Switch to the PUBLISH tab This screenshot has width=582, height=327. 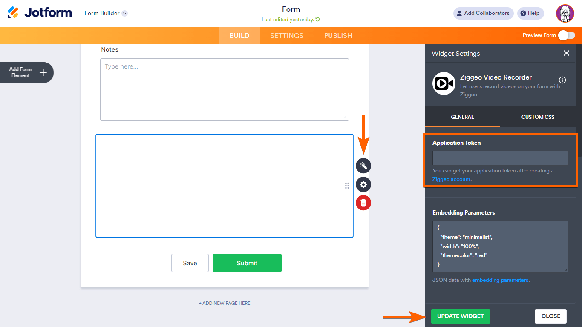[x=338, y=35]
